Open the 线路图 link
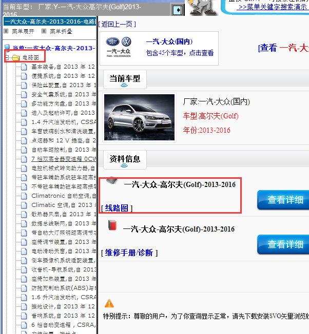This screenshot has width=309, height=334. (117, 208)
